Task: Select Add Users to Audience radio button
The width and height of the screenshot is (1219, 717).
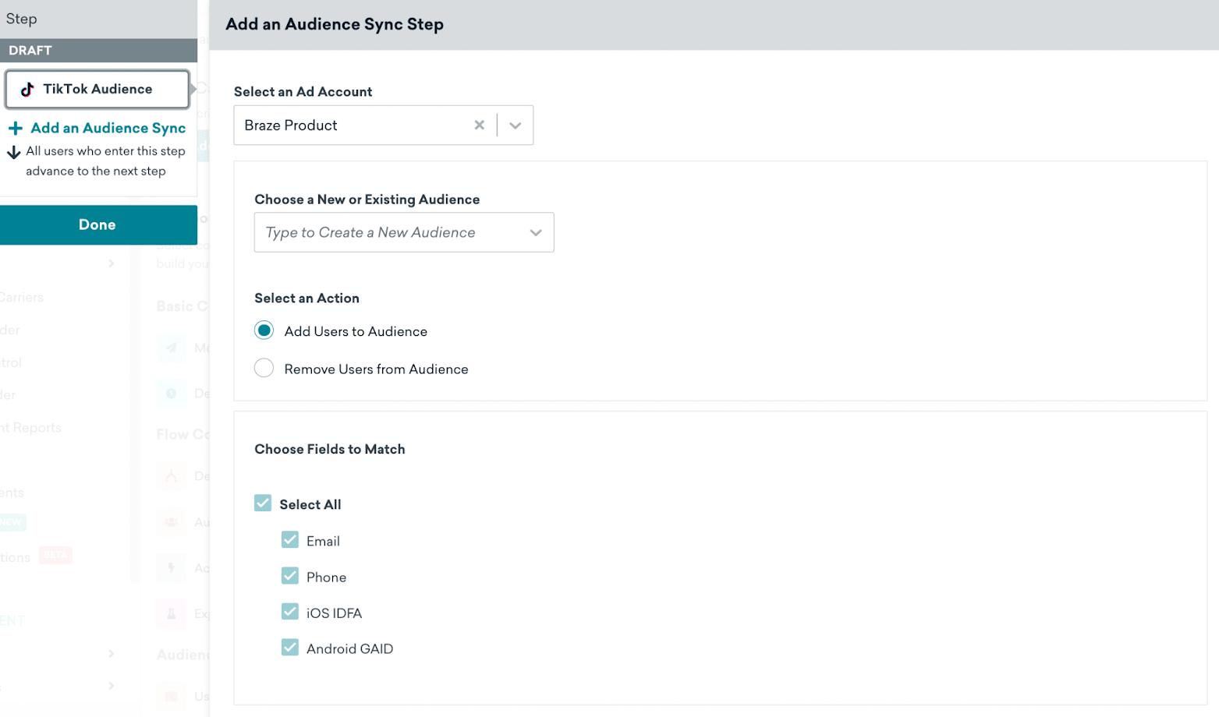Action: coord(264,331)
